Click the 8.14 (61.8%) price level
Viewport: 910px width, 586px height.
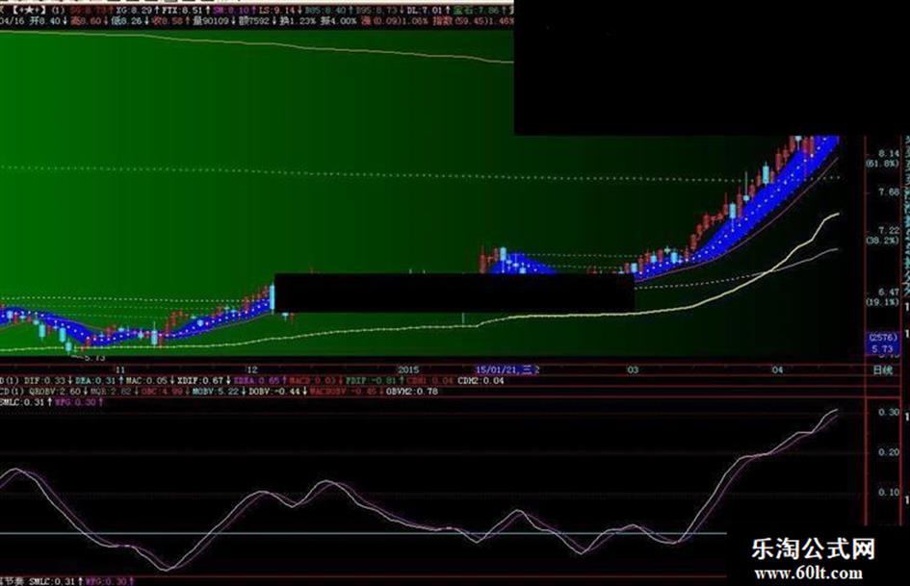point(882,159)
